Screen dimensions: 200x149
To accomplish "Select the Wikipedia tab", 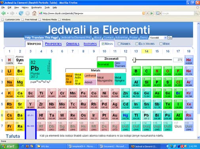I will (x=34, y=44).
